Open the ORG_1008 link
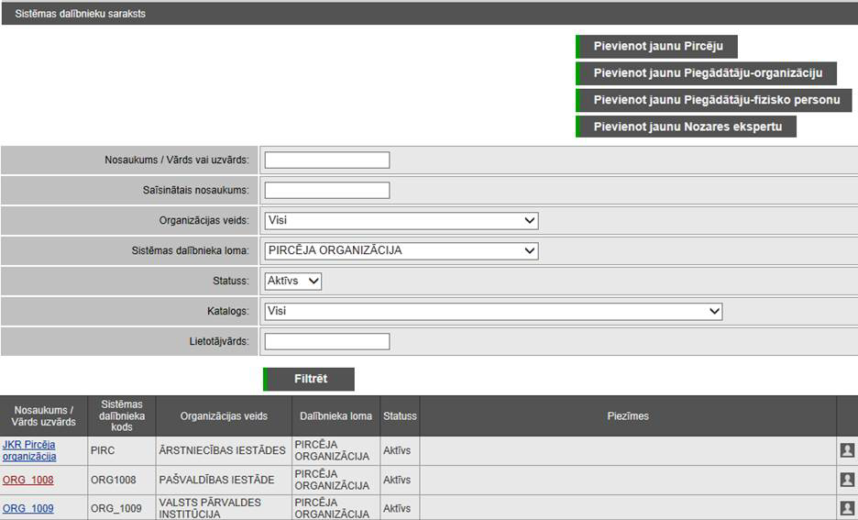Viewport: 858px width, 520px height. [x=28, y=480]
